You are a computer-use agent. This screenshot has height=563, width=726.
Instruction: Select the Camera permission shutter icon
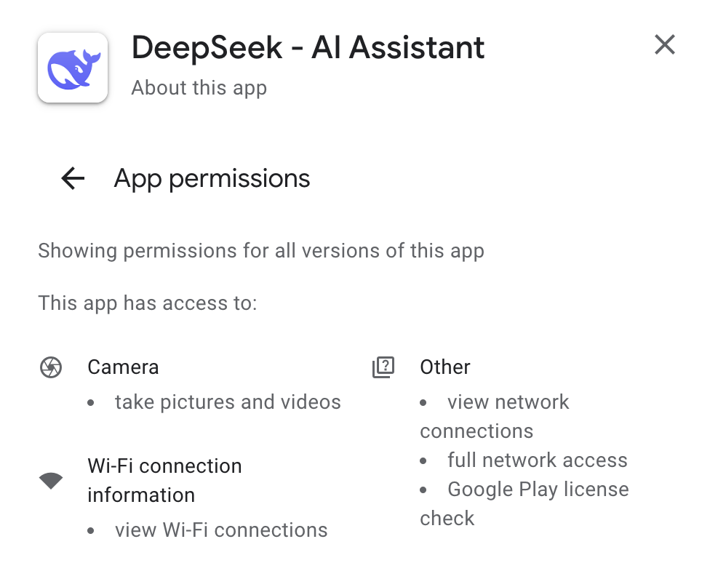[x=50, y=367]
